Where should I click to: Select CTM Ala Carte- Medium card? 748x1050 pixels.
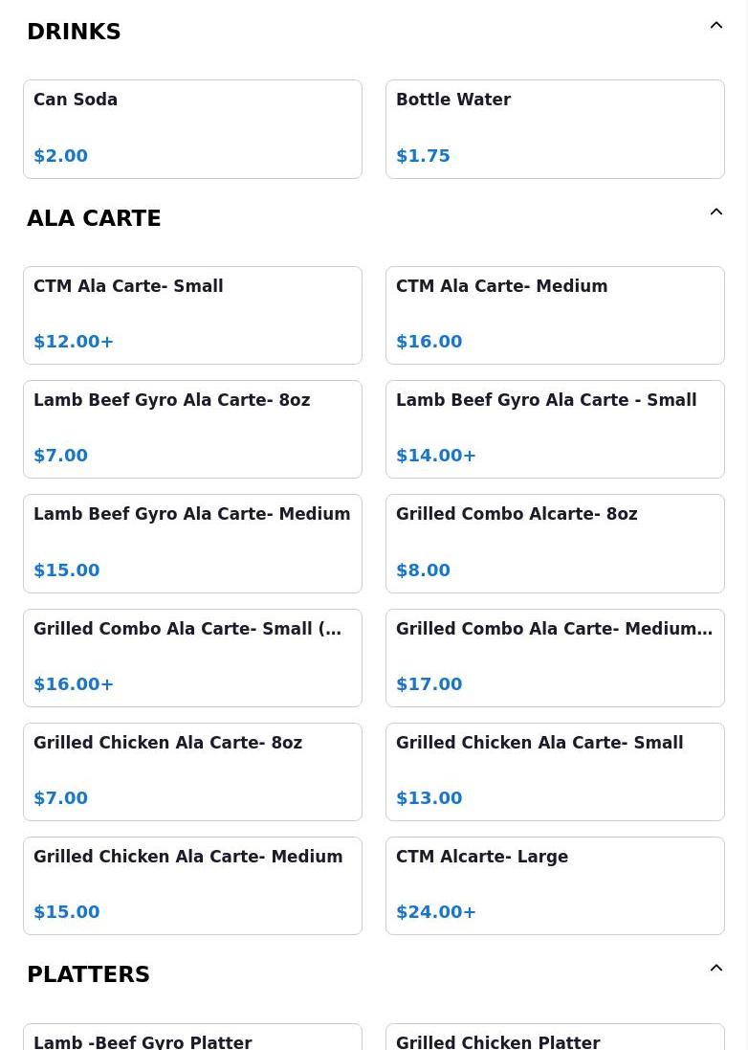(x=555, y=315)
